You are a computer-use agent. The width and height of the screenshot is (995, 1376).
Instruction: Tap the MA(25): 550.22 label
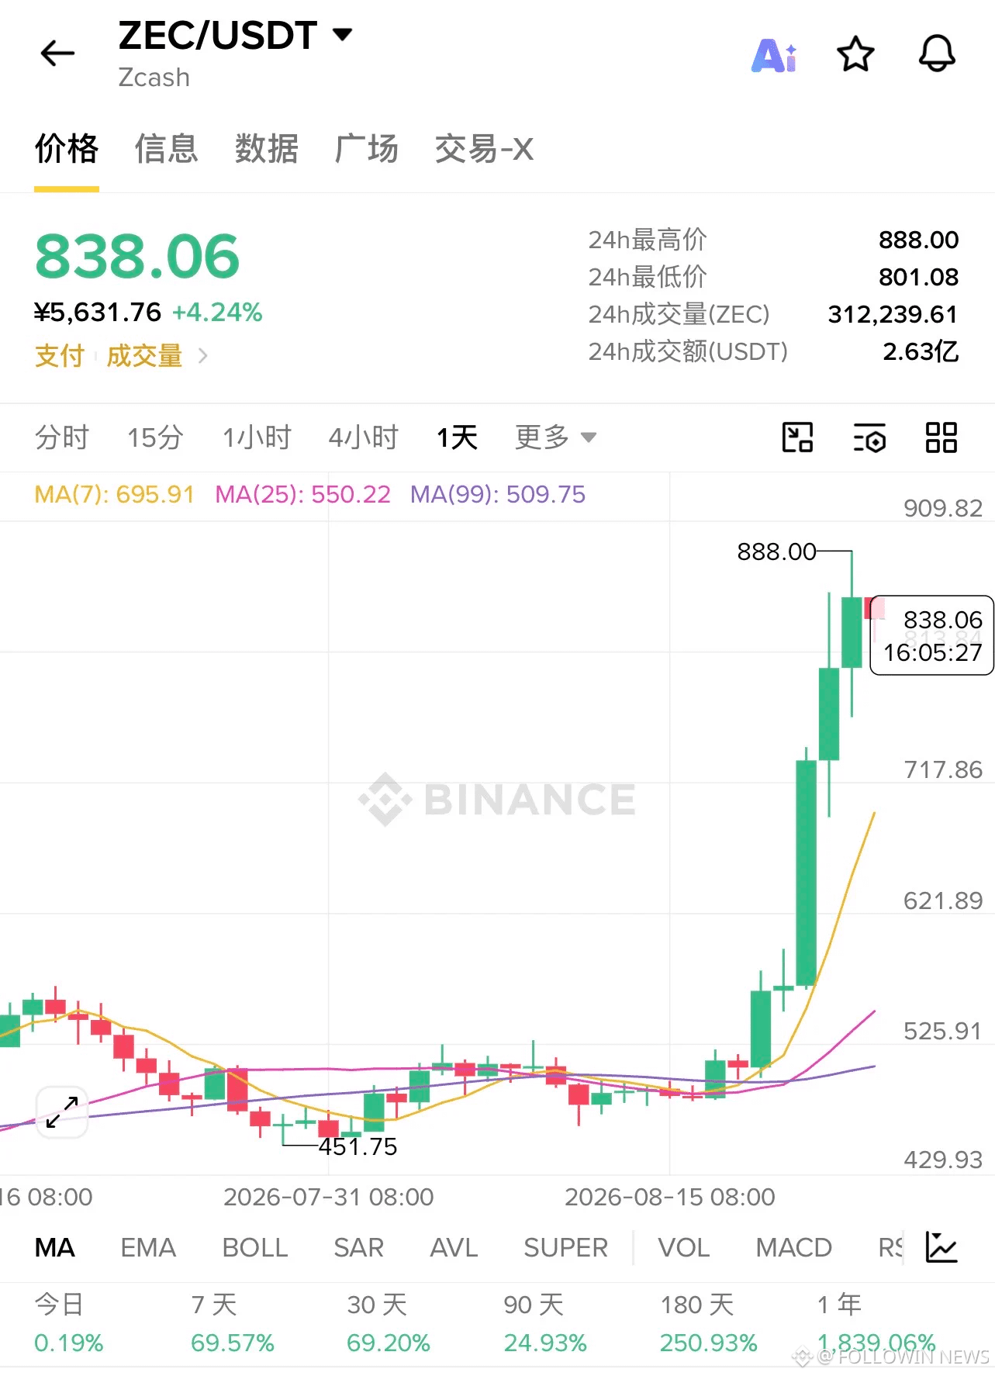(x=303, y=494)
